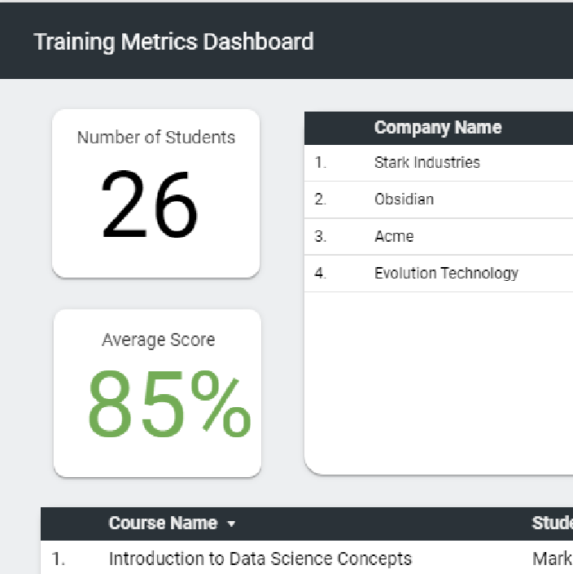Viewport: 573px width, 574px height.
Task: Click row number 1 in course table
Action: [x=58, y=559]
